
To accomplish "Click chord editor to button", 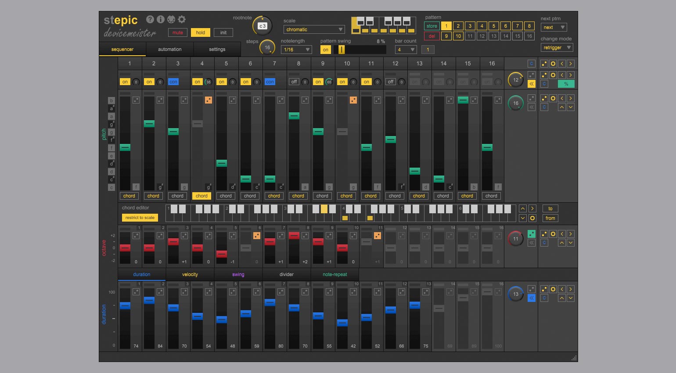I will coord(550,208).
